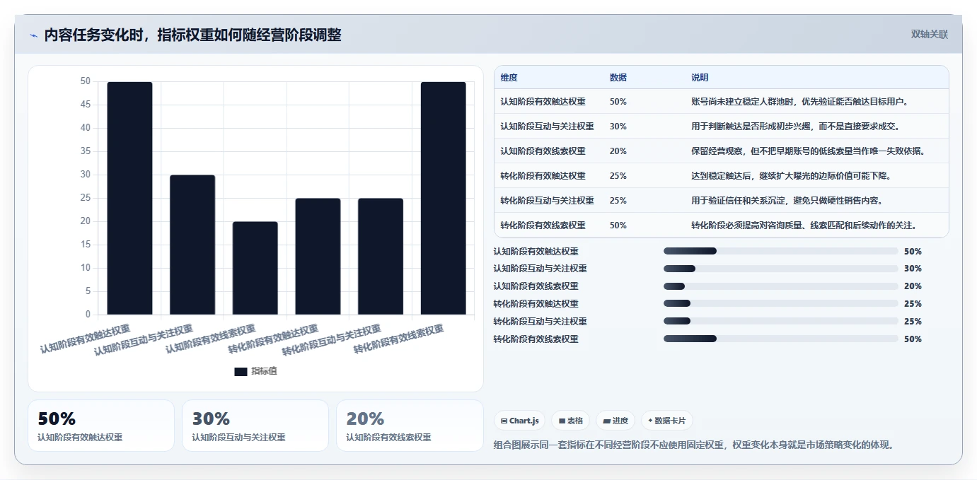Click the progress bar for 转化阶段互动与关注权重
Screen dimensions: 977x480
(x=780, y=322)
